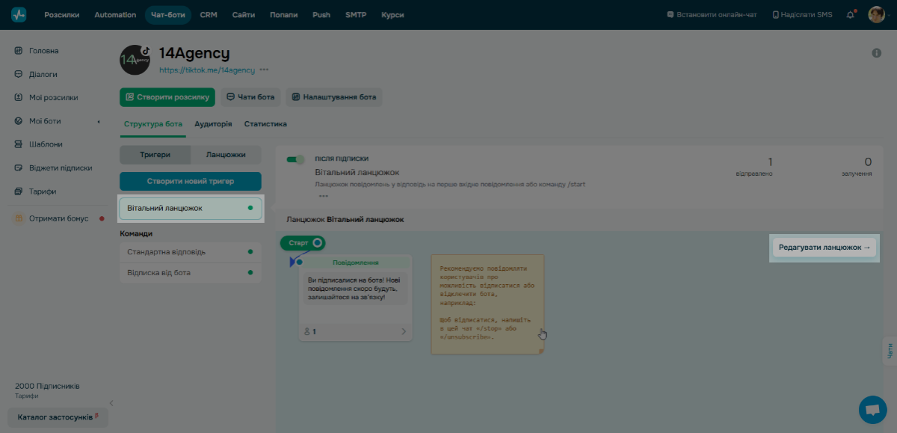897x433 pixels.
Task: Click the Повідомлення block header
Action: tap(356, 262)
